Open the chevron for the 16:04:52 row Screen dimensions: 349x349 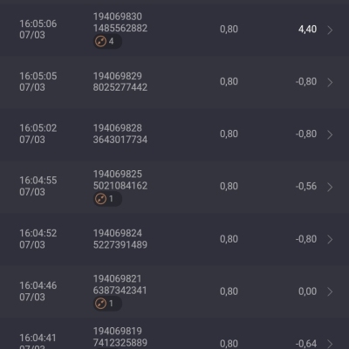point(330,239)
